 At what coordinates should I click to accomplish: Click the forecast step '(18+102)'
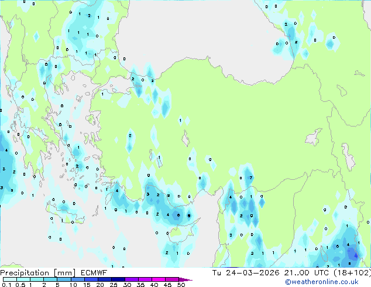tap(352, 273)
